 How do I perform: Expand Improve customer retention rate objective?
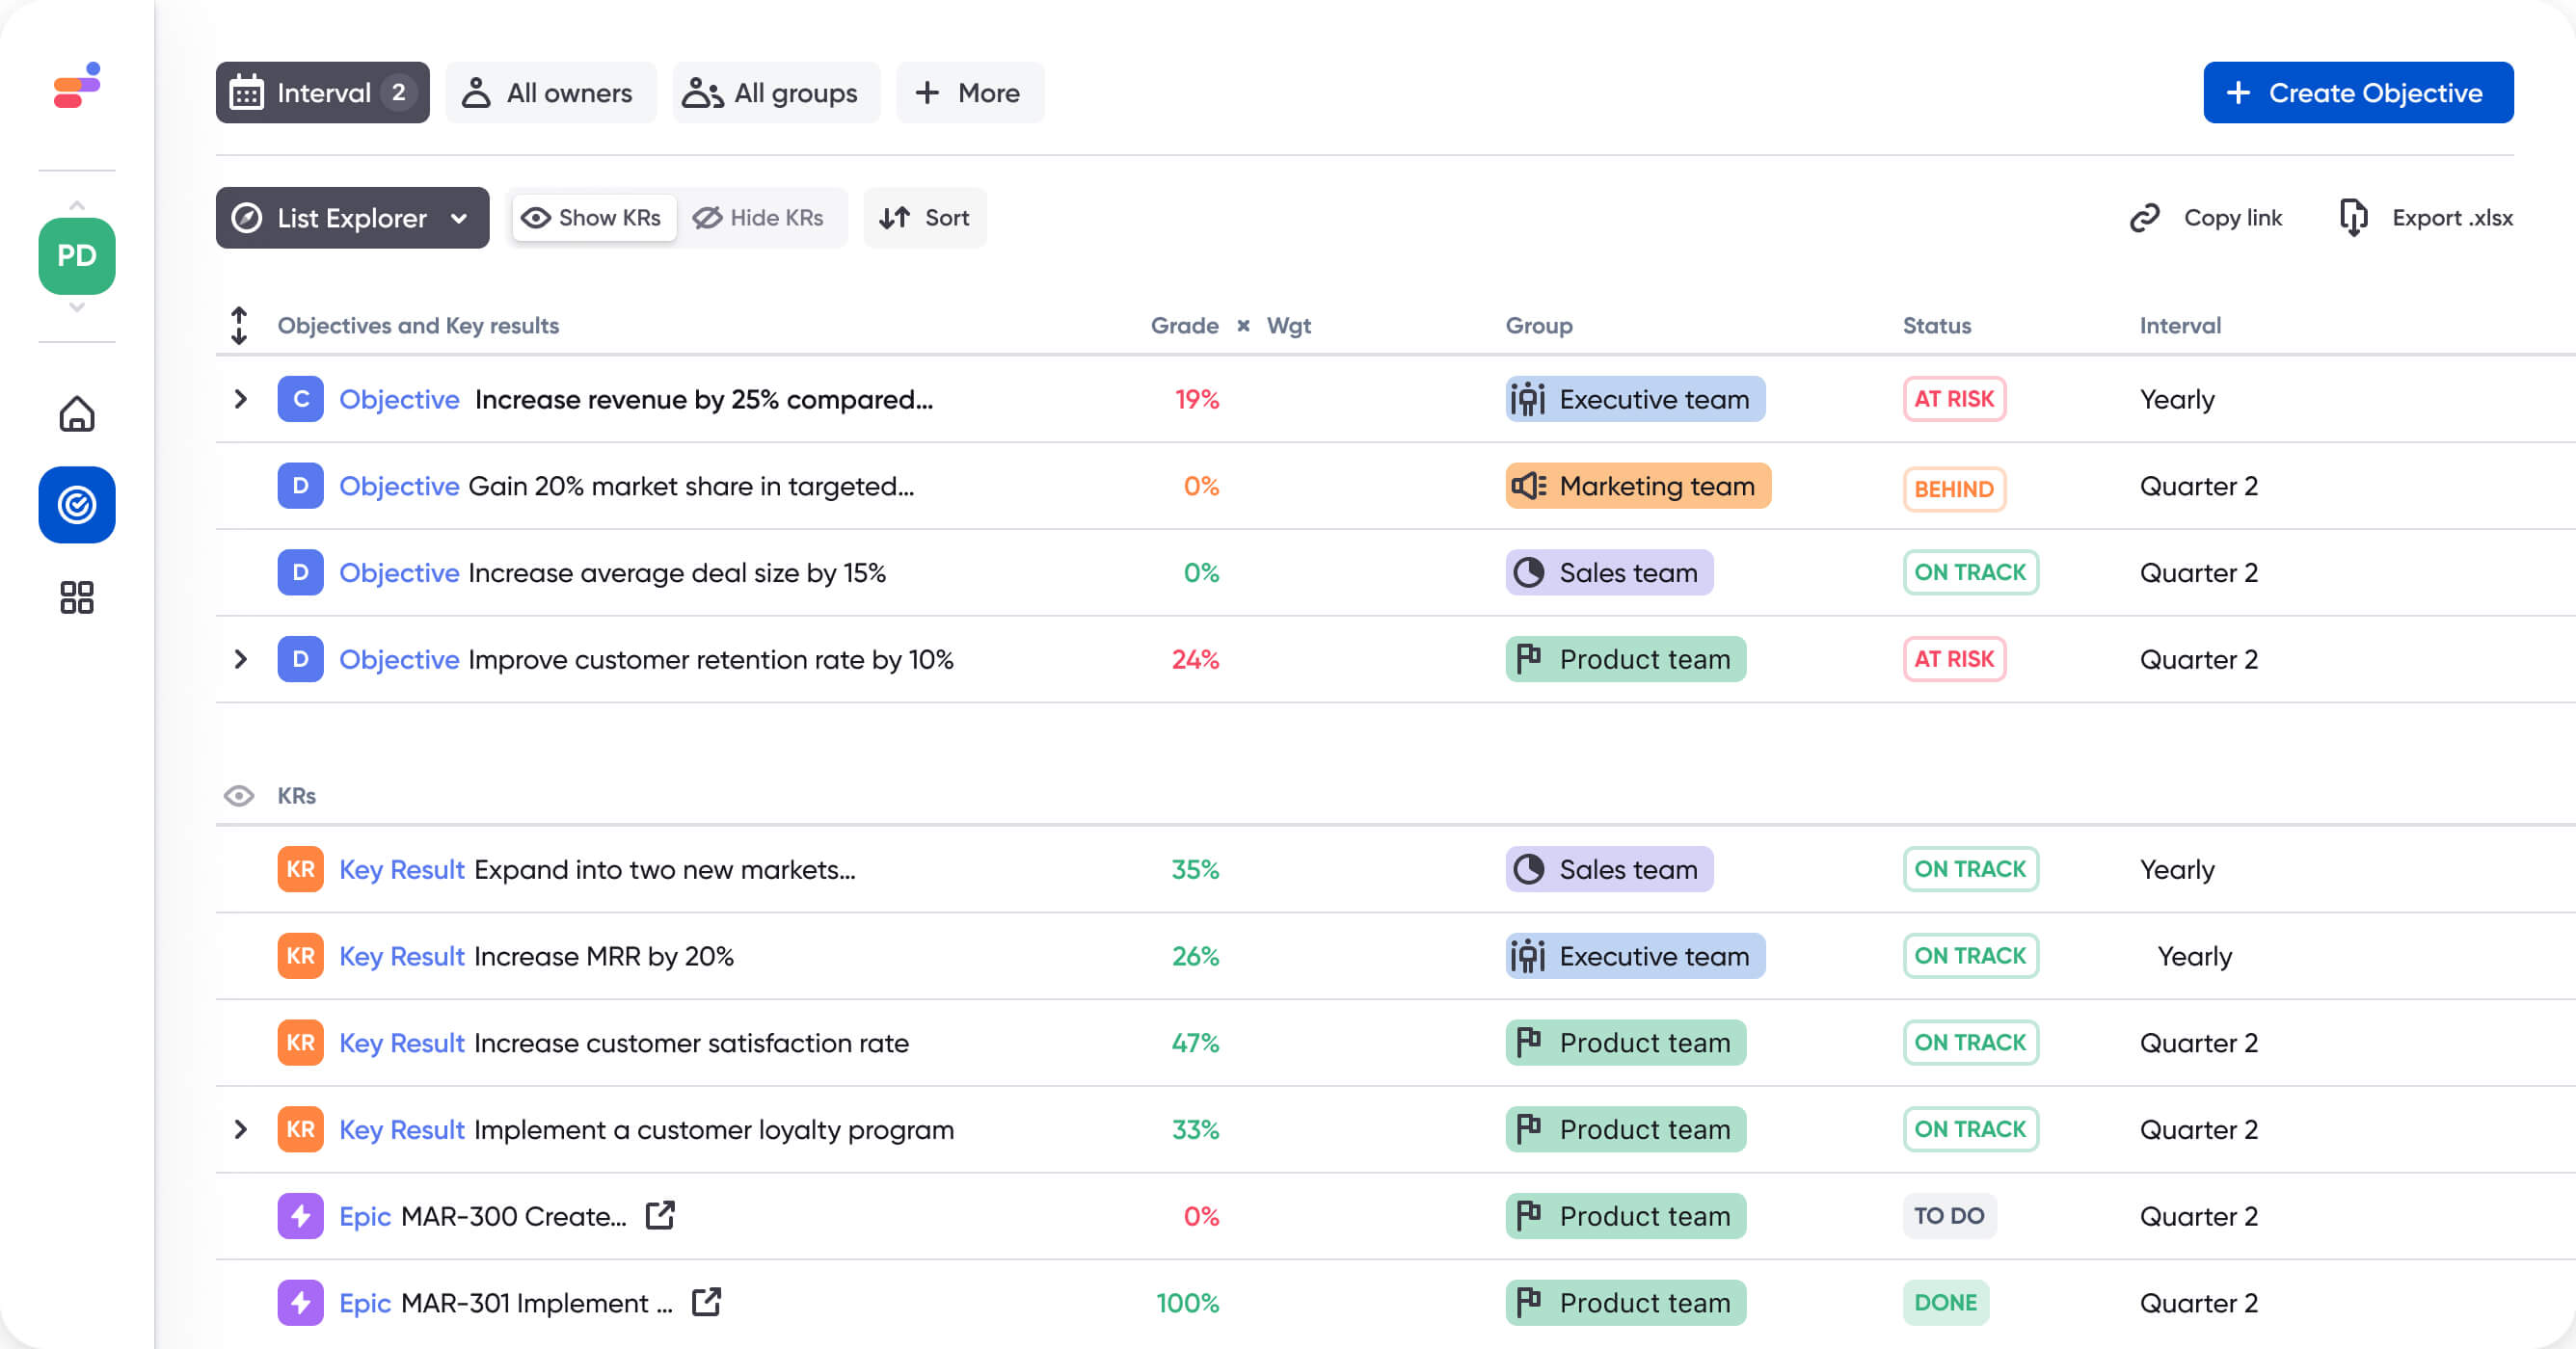(240, 658)
